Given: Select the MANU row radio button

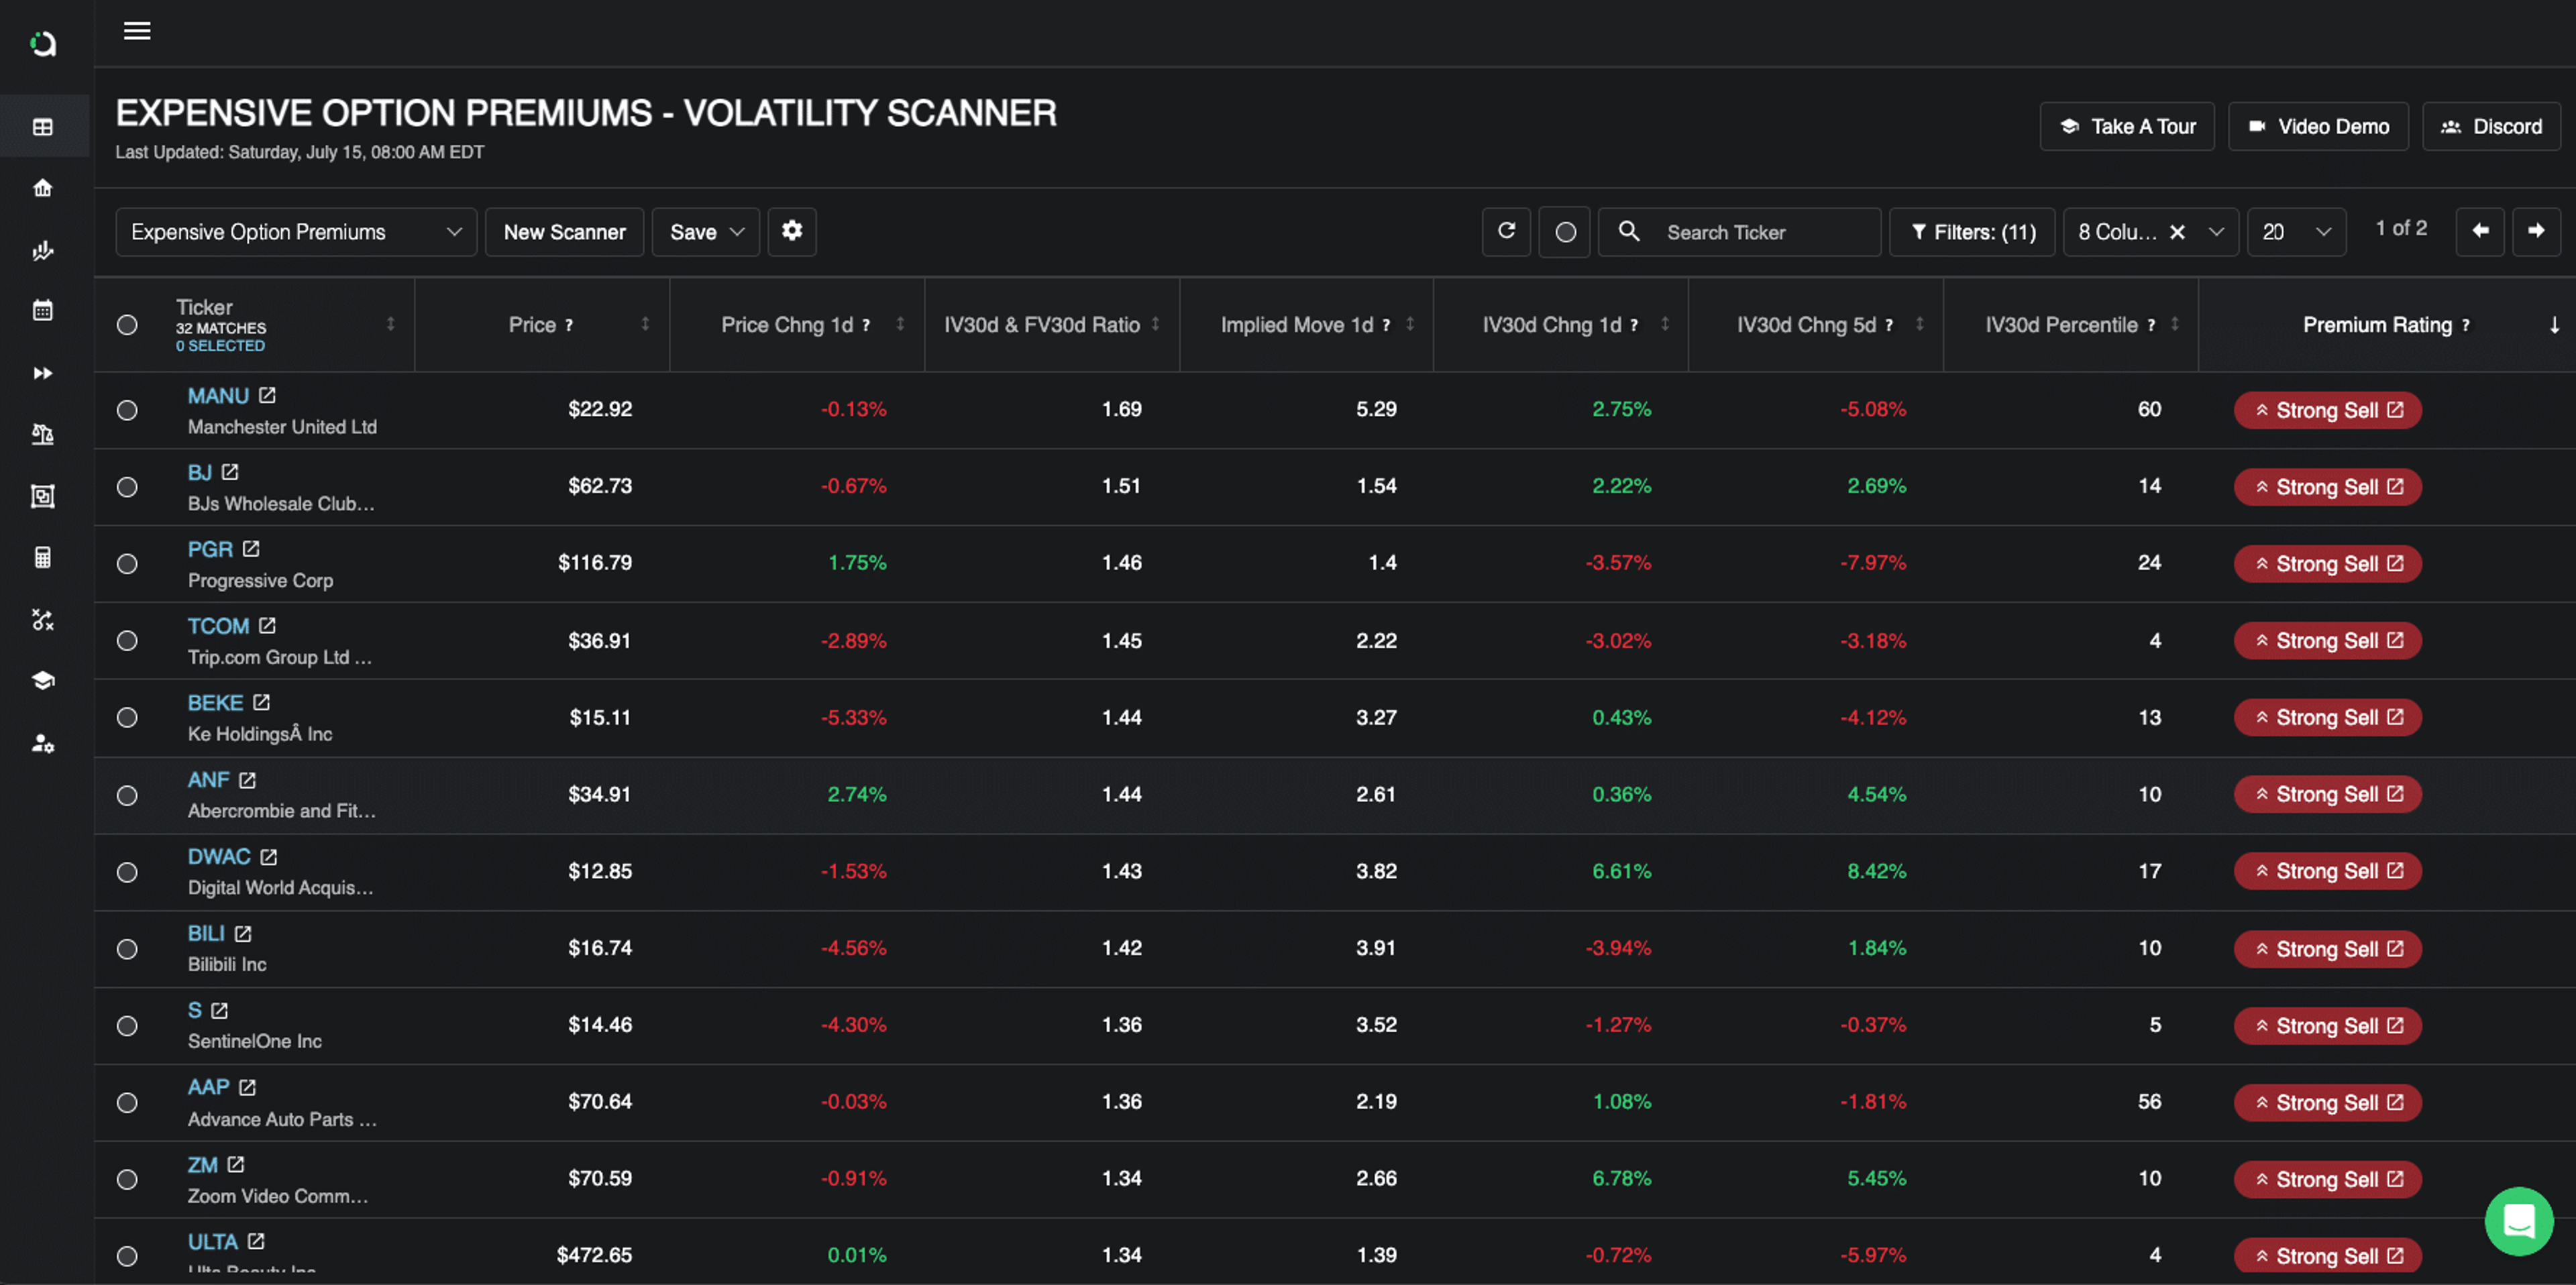Looking at the screenshot, I should click(127, 410).
